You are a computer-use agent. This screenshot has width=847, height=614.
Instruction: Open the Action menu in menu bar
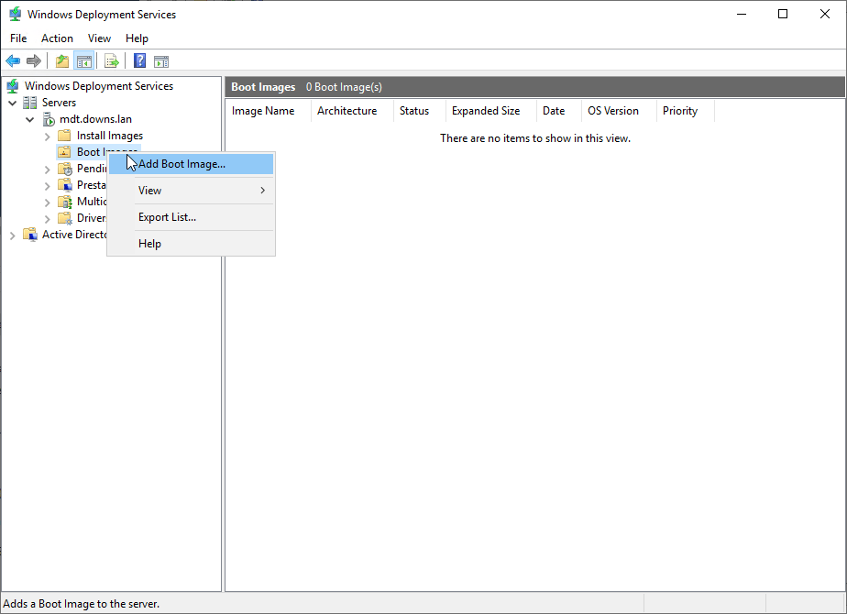click(x=57, y=38)
